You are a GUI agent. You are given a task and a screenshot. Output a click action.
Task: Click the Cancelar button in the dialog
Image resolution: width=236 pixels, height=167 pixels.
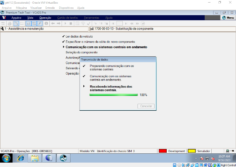click(x=146, y=106)
